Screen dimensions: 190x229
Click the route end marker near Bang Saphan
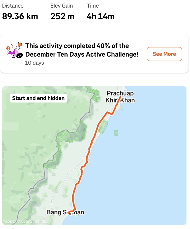(69, 212)
